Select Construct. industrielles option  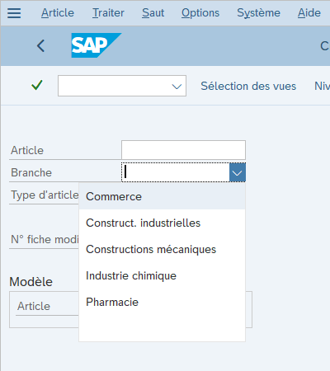[x=162, y=223]
